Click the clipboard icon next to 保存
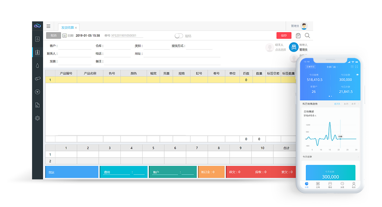Image resolution: width=382 pixels, height=207 pixels. [x=298, y=36]
